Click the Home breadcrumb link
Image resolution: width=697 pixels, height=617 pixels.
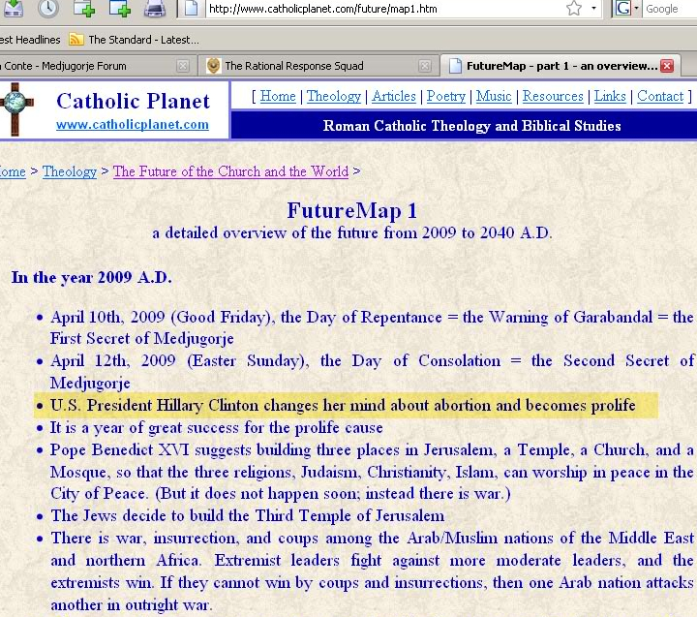coord(13,171)
